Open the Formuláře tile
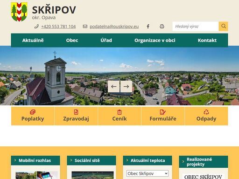Screen dimensions: 239x179 click(x=163, y=116)
